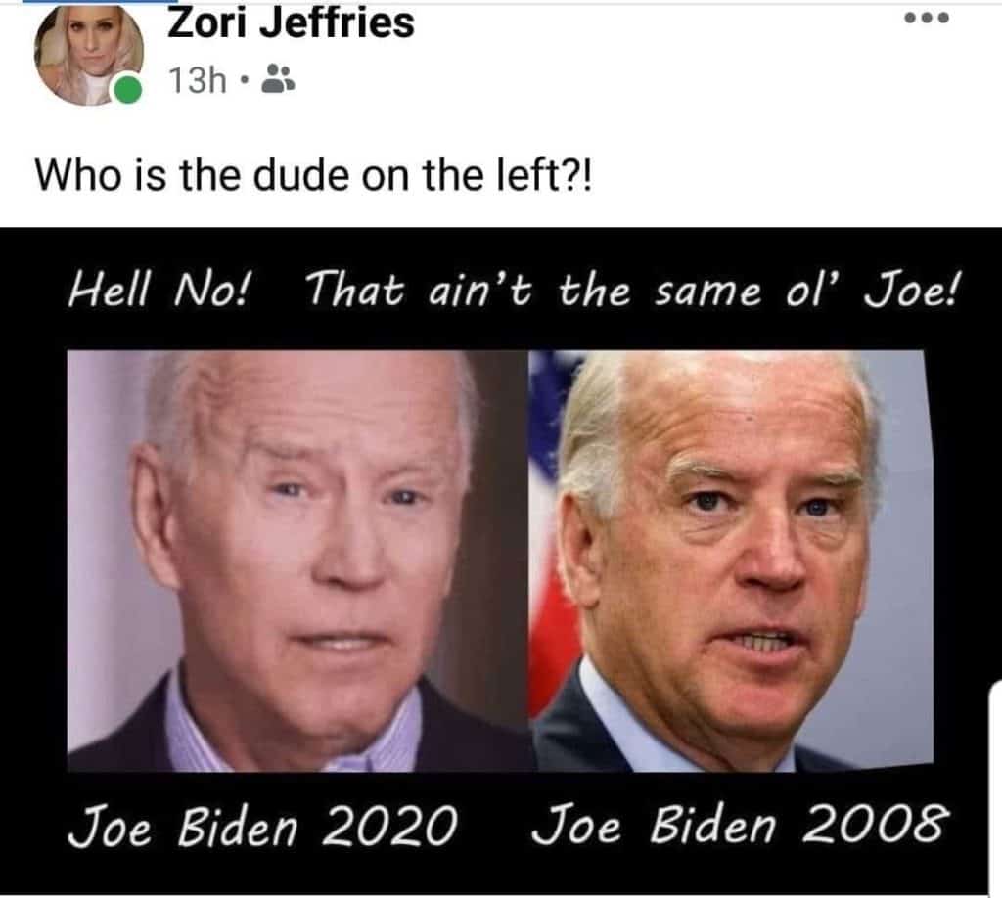Open the three-dot post options menu
1002x898 pixels.
(927, 19)
